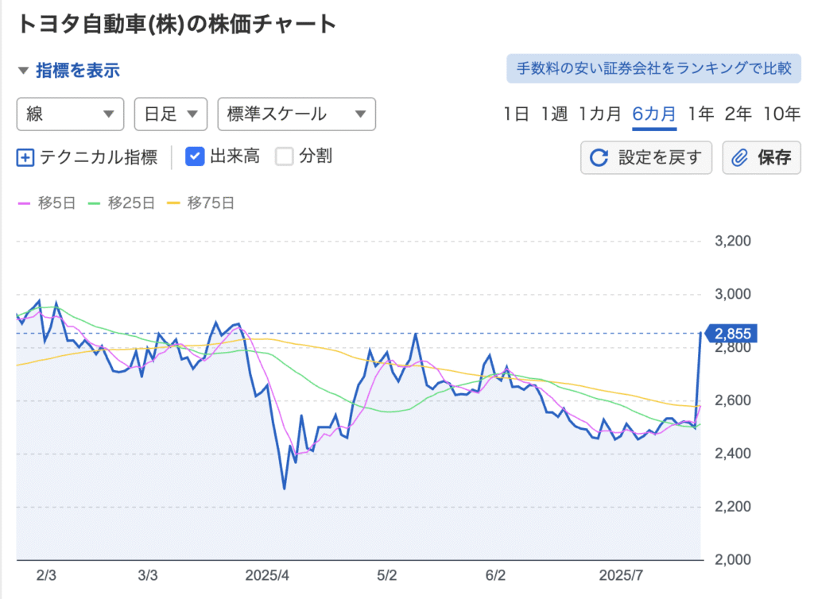The height and width of the screenshot is (599, 814).
Task: Click the 3,200 price axis label
Action: point(732,242)
